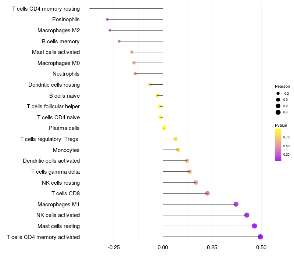This screenshot has height=257, width=294.
Task: Click the Eosinophils data point
Action: coord(107,19)
